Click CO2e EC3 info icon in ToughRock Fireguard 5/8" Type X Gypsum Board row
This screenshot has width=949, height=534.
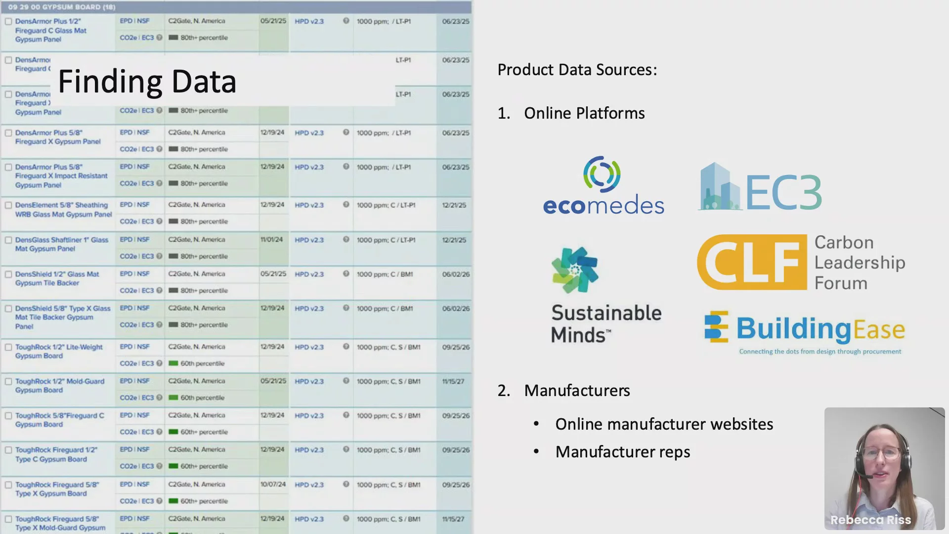point(159,501)
